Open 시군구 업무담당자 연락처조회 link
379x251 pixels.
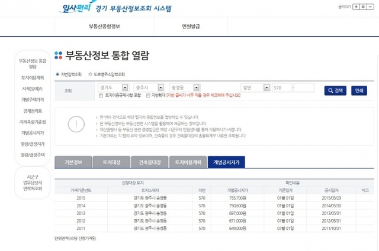coord(33,182)
